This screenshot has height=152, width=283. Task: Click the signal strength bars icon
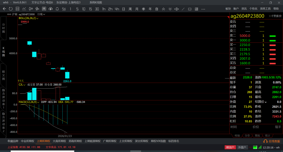click(x=260, y=147)
